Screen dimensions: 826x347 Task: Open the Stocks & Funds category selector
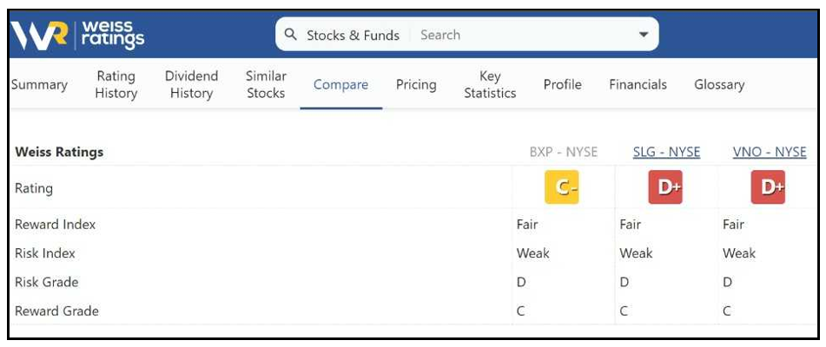(x=353, y=36)
